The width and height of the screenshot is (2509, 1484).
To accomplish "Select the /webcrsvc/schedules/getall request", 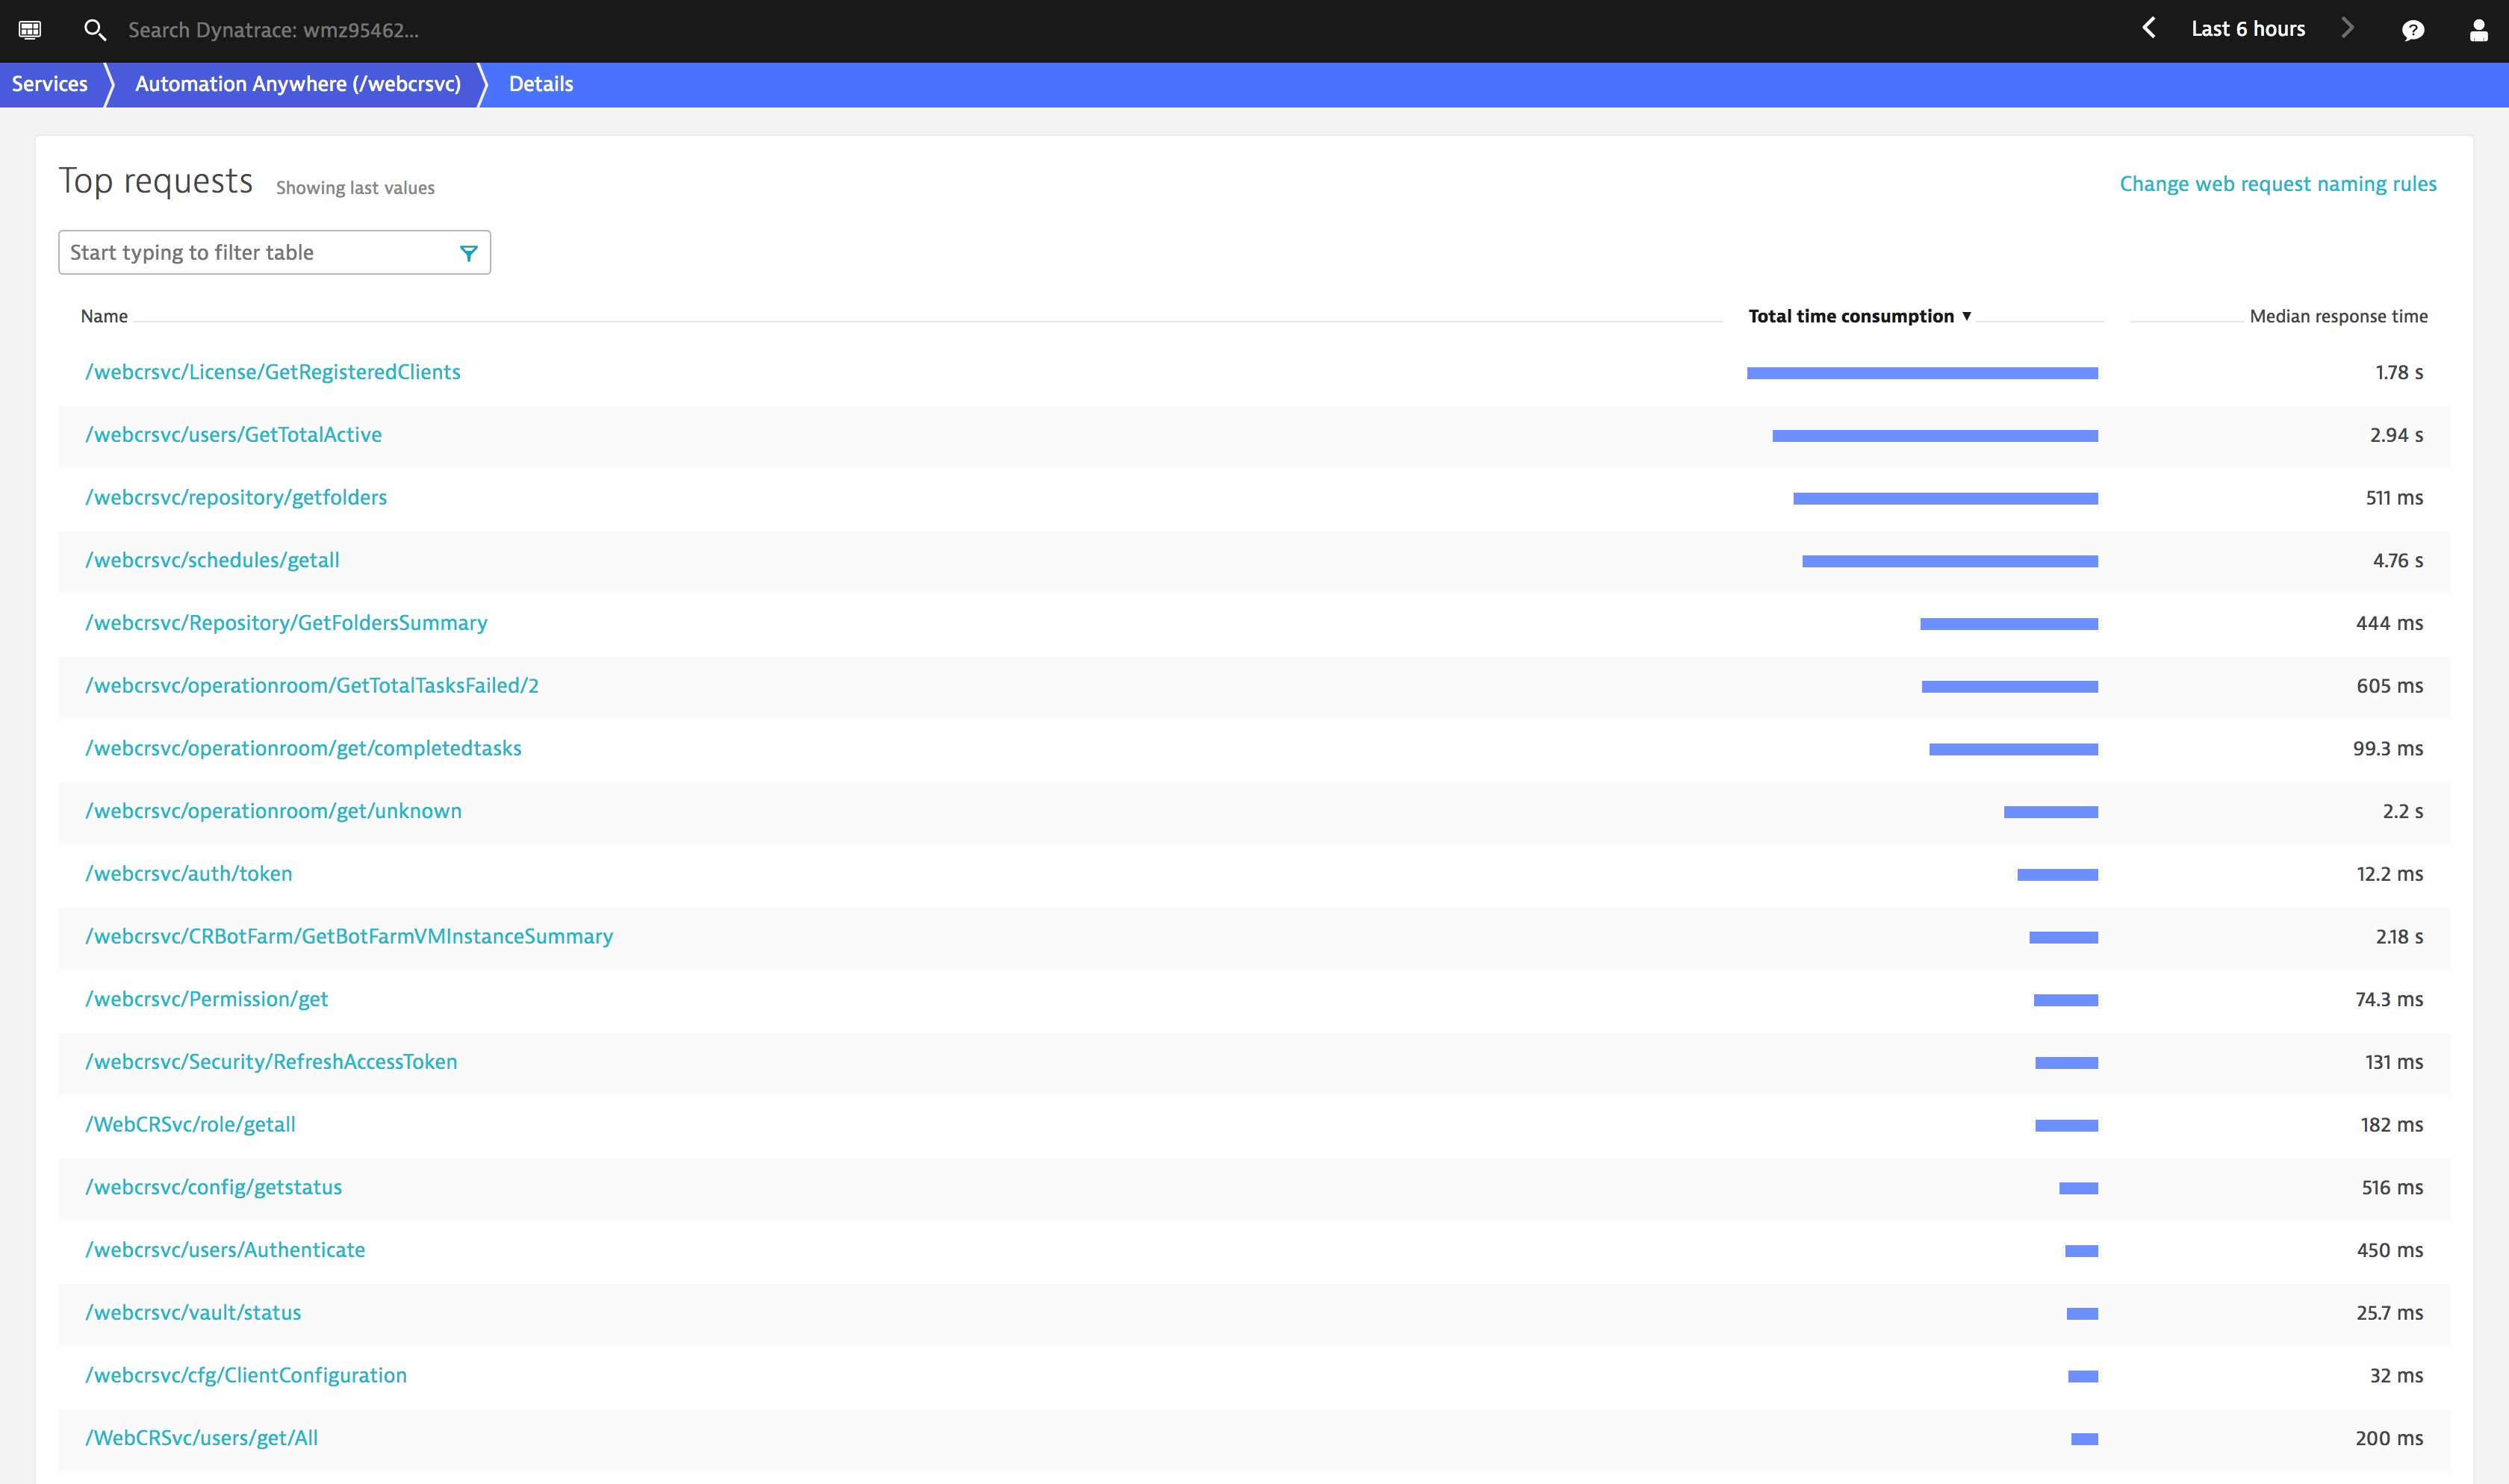I will (x=211, y=559).
